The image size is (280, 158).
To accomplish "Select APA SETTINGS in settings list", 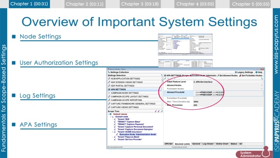I will 118,90.
